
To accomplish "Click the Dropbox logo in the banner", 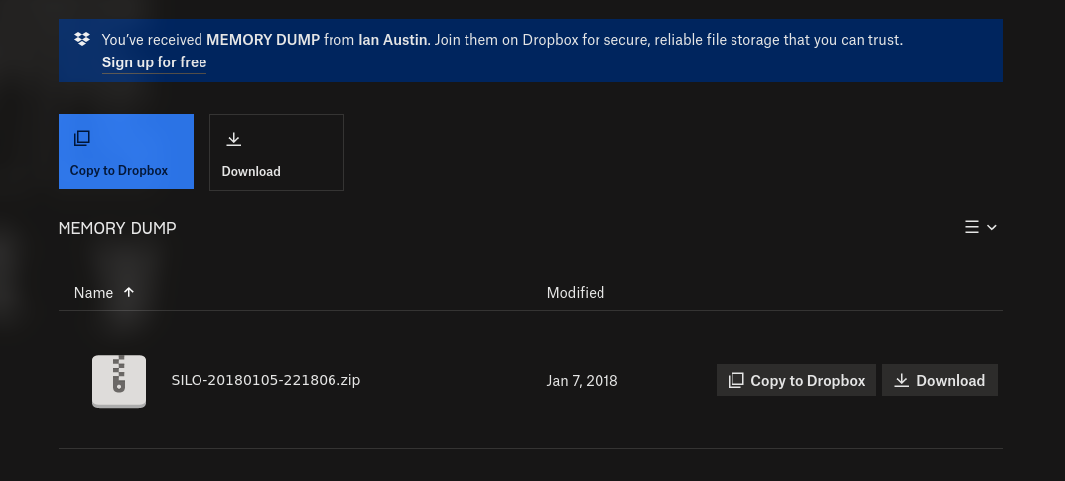I will coord(82,39).
